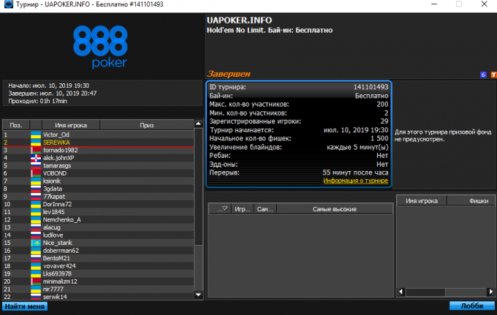The image size is (497, 315).
Task: Click the 888poker logo
Action: (x=100, y=47)
